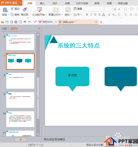Switch to the 动画 ribbon tab
The height and width of the screenshot is (147, 138).
(x=67, y=3)
